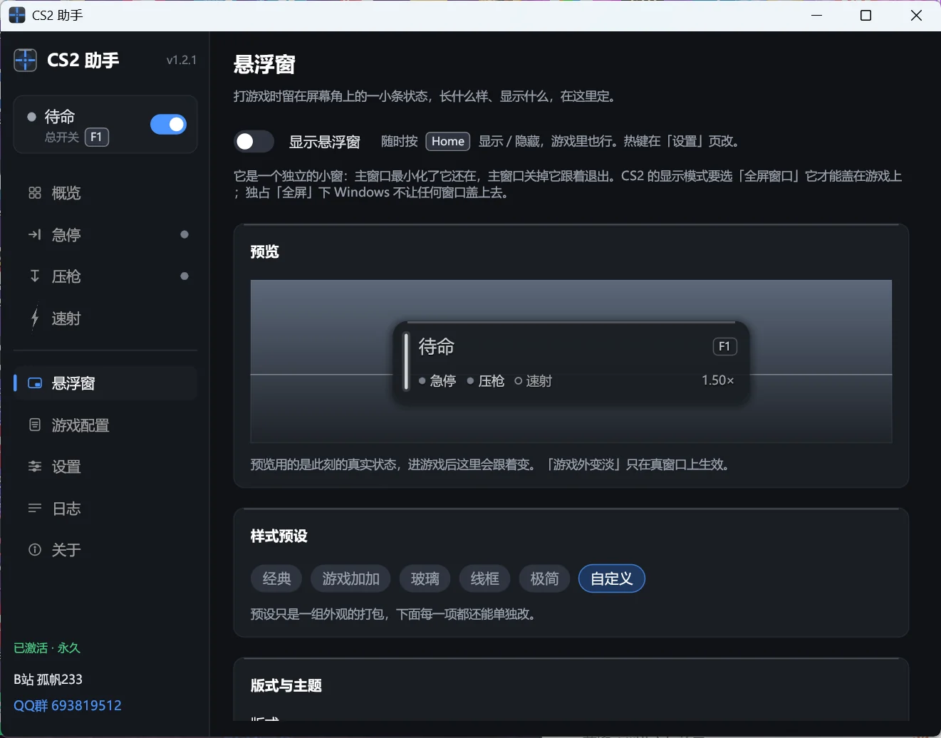This screenshot has height=738, width=941.
Task: Click the F1 key badge under 待命 in sidebar
Action: (x=97, y=137)
